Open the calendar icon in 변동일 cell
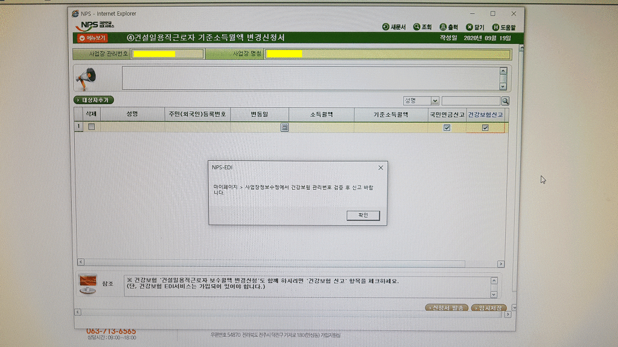The width and height of the screenshot is (618, 347). click(x=285, y=127)
